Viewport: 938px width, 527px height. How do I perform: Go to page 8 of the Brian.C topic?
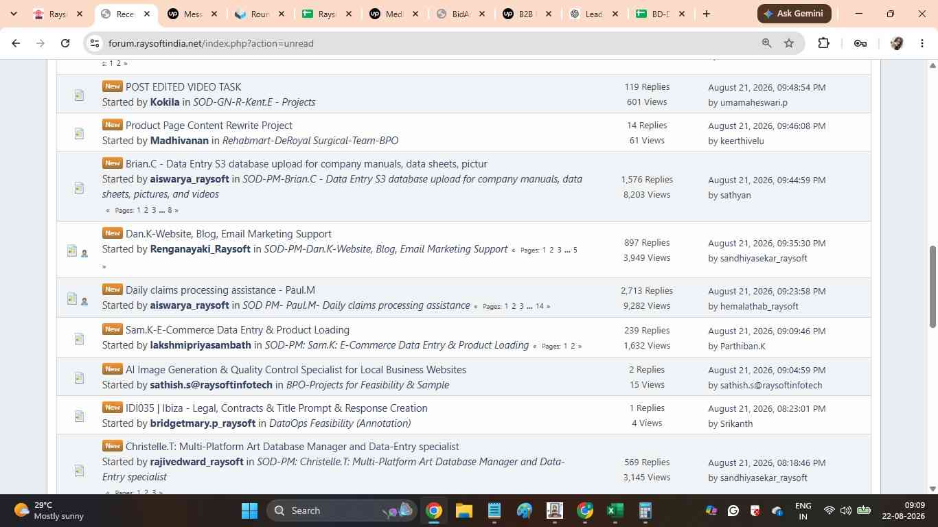click(170, 210)
